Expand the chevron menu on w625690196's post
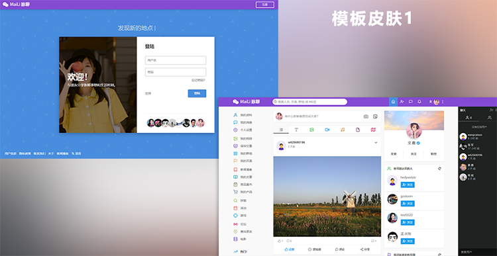Screen dimensions: 497x256 [x=376, y=143]
